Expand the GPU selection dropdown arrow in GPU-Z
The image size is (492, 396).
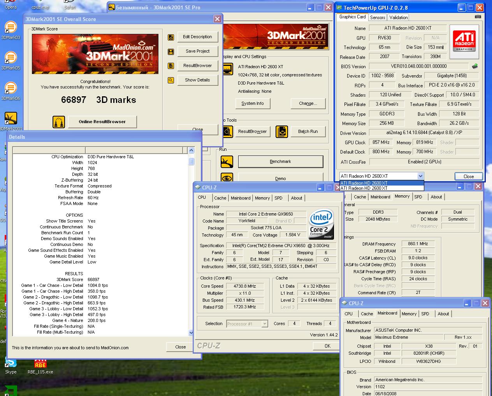click(x=420, y=176)
